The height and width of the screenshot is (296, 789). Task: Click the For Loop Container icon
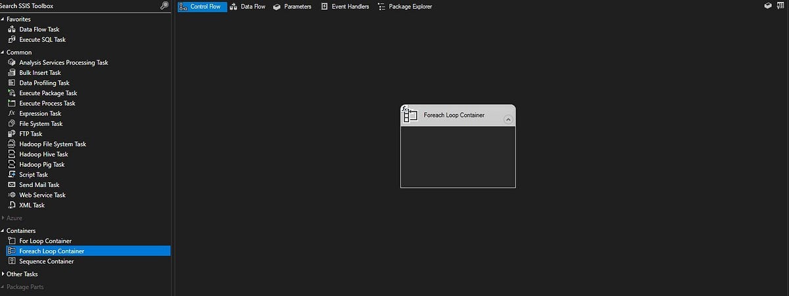[x=12, y=241]
